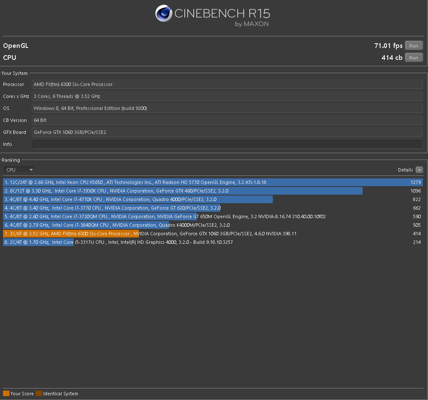
Task: Click the 414 cb CPU score
Action: (x=392, y=58)
